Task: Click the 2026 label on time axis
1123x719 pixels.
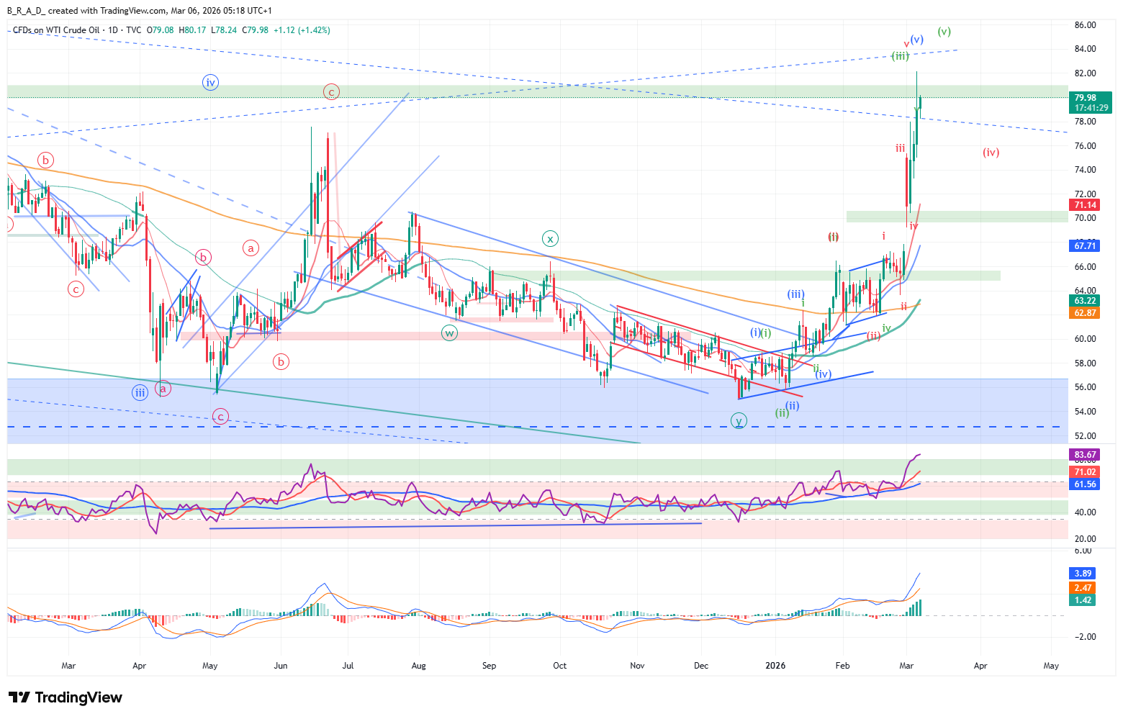Action: click(775, 666)
